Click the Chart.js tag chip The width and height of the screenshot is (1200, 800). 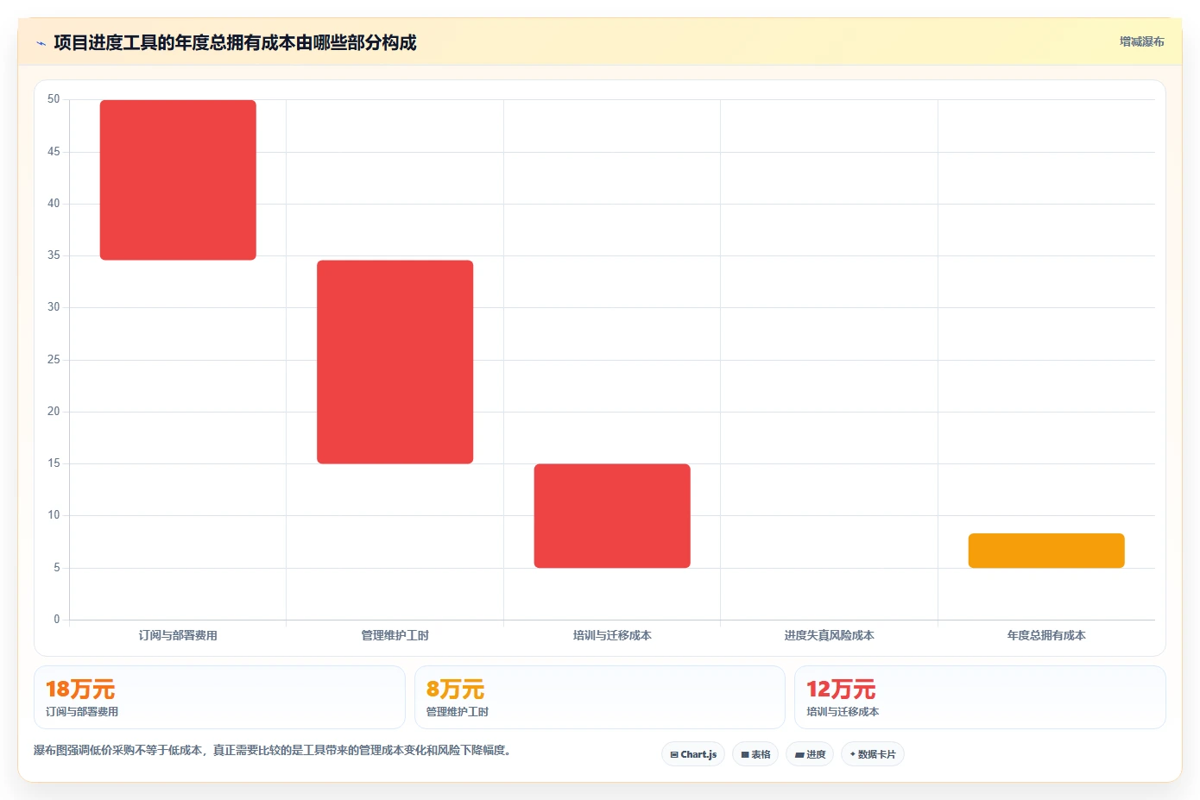click(693, 754)
